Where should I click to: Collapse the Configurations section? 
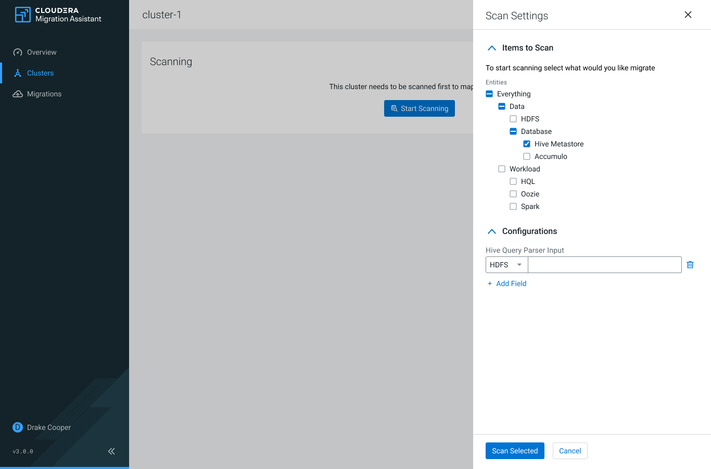click(491, 231)
